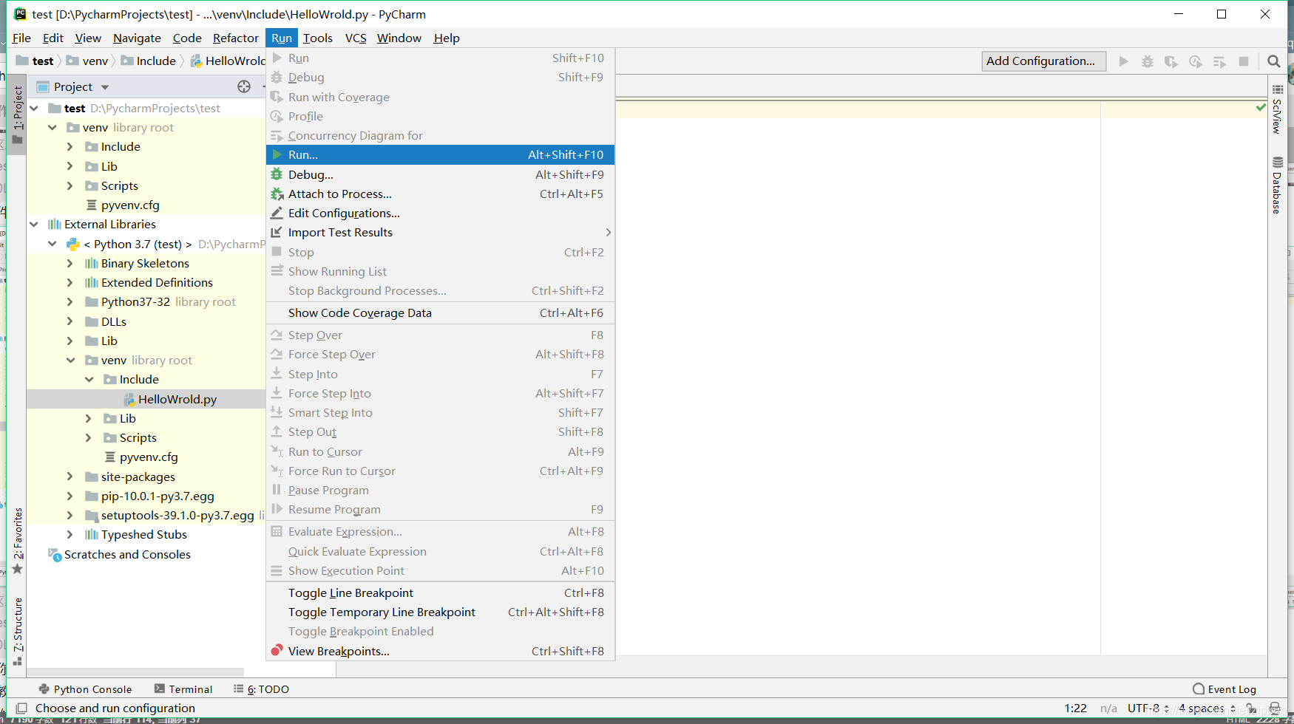Click the inspection OK checkmark icon
The width and height of the screenshot is (1294, 724).
coord(1261,108)
